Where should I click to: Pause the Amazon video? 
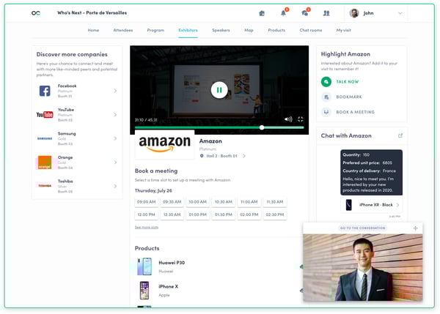219,90
